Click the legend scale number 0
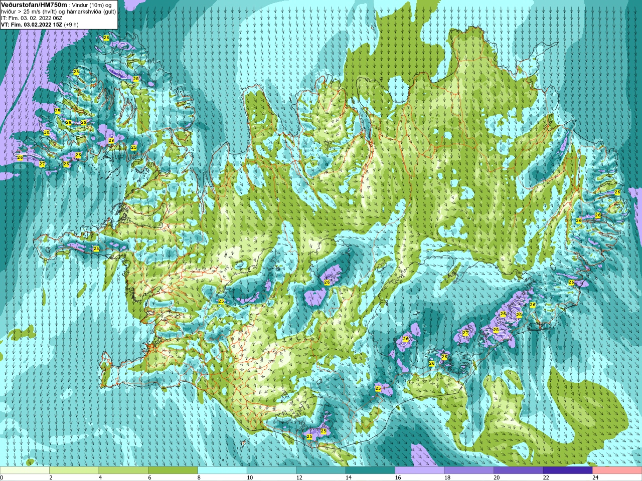The height and width of the screenshot is (481, 642). tap(2, 477)
